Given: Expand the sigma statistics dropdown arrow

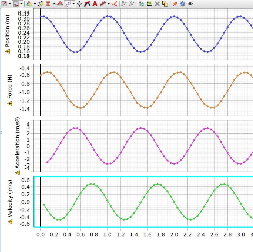Looking at the screenshot, I should (54, 4).
